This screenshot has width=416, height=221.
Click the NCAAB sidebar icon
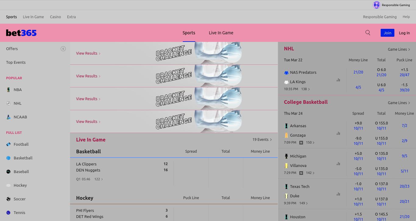pyautogui.click(x=9, y=117)
